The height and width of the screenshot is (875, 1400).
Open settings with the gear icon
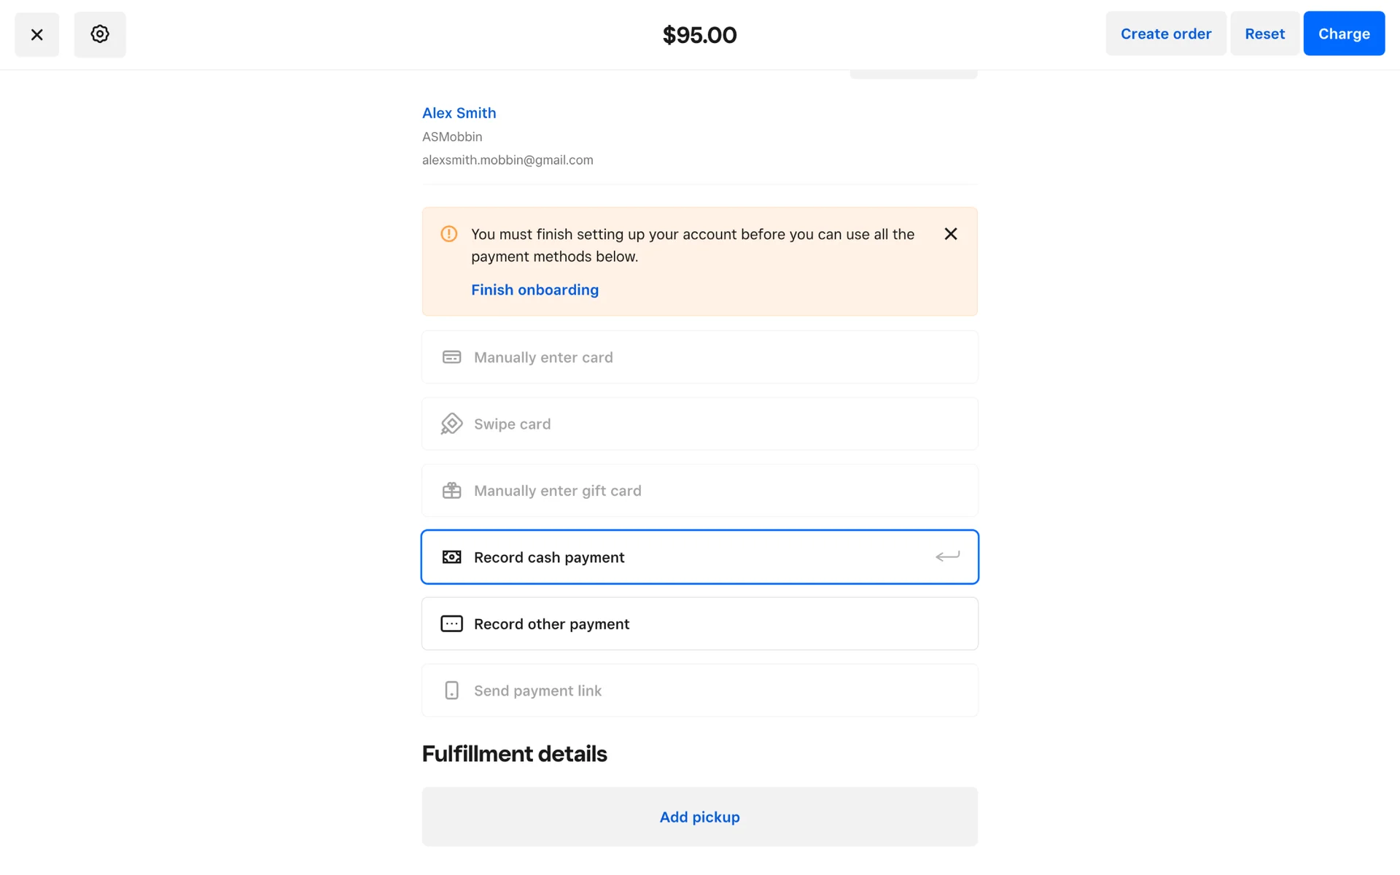[x=100, y=34]
